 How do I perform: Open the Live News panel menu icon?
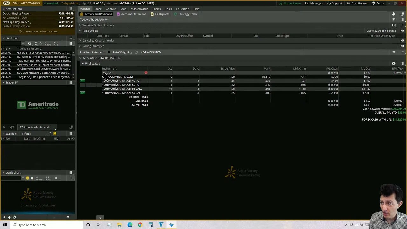(71, 38)
